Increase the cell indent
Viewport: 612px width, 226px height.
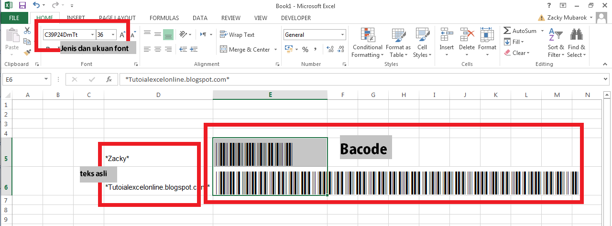coord(194,49)
